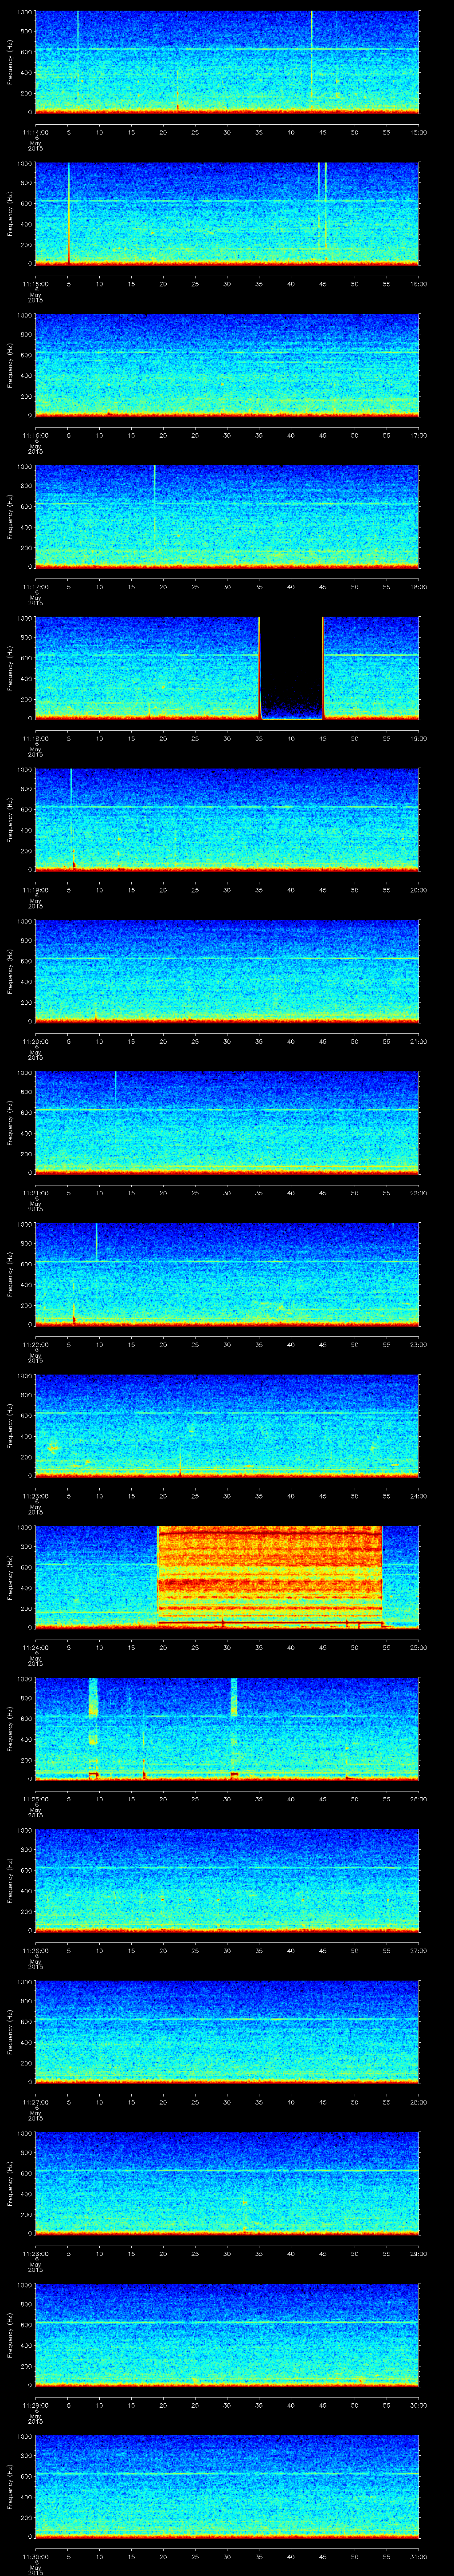The width and height of the screenshot is (454, 2576).
Task: Click the spike near 12 s in the 11:21:00 spectrogram
Action: [115, 1086]
